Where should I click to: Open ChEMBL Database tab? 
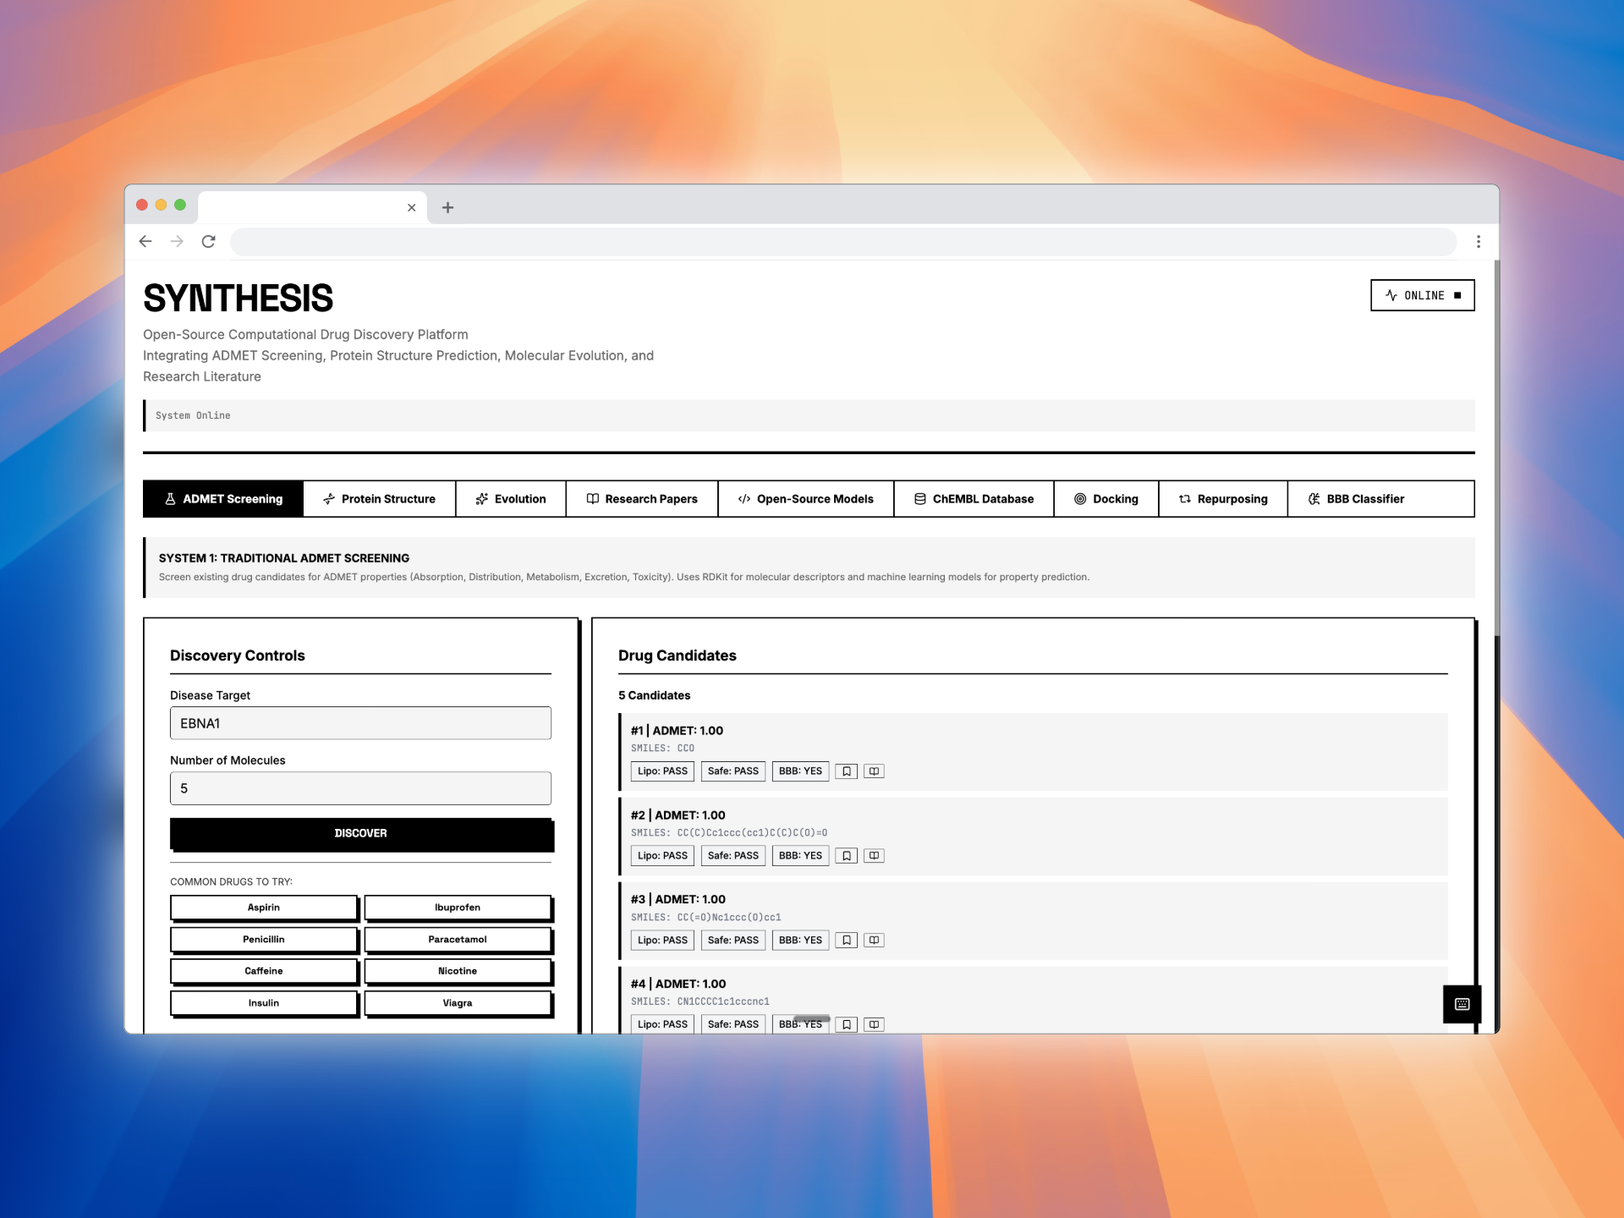point(974,499)
